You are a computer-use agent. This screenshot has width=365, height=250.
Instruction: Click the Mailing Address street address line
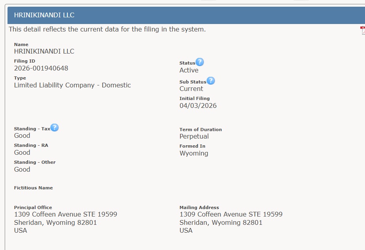(231, 215)
